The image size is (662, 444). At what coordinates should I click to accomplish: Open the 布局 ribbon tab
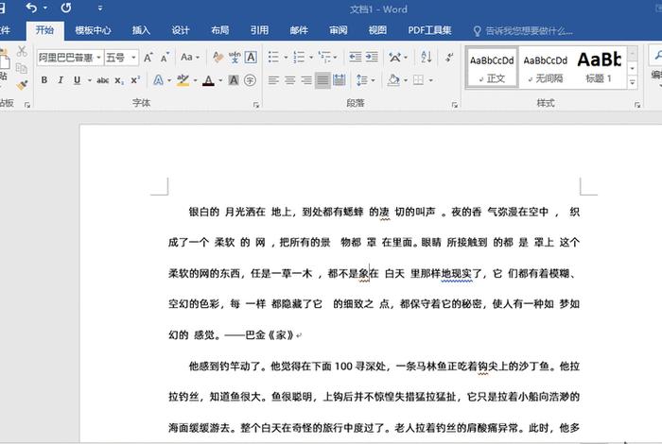(x=220, y=30)
